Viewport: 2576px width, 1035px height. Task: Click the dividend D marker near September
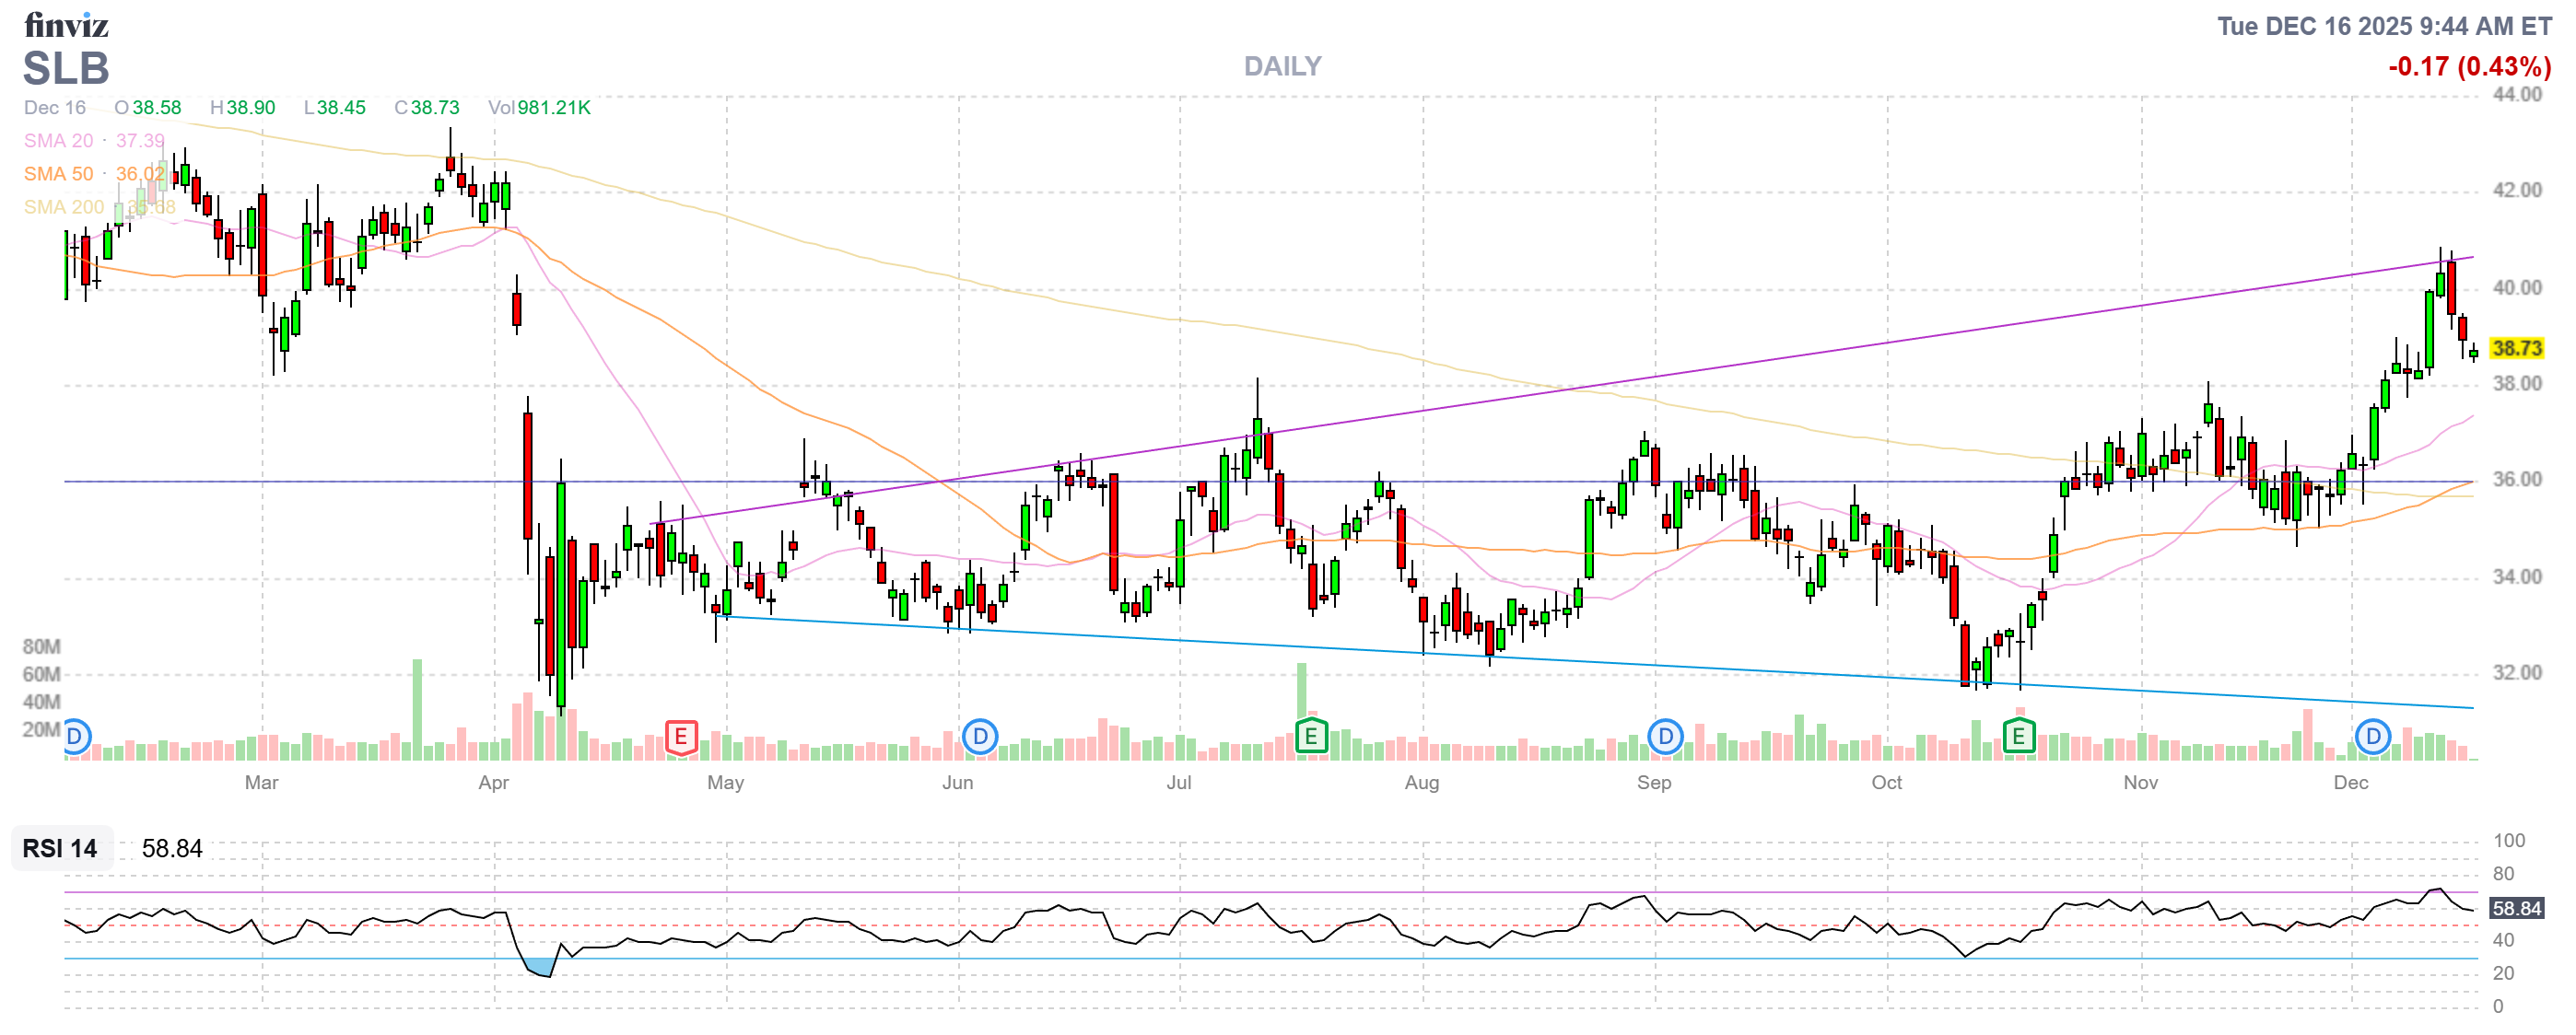[x=1665, y=738]
